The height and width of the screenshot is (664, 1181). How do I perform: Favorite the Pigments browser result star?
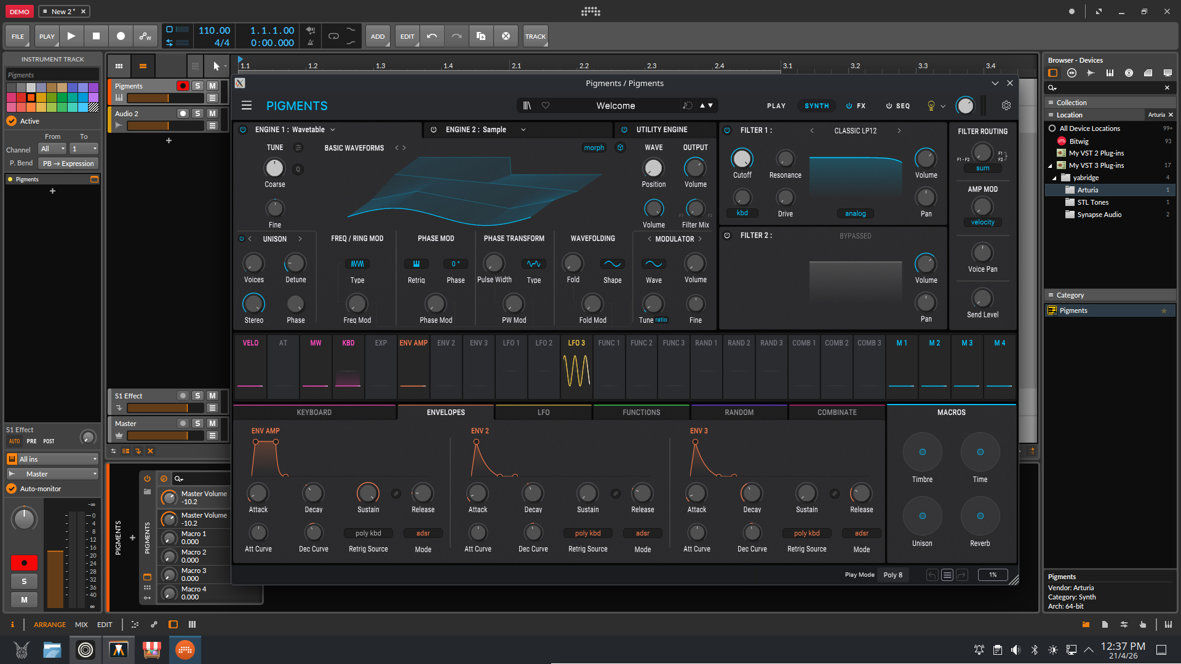point(1164,311)
